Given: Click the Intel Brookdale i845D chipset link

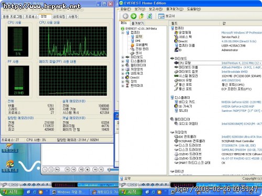Looking at the screenshot, I should point(234,72).
